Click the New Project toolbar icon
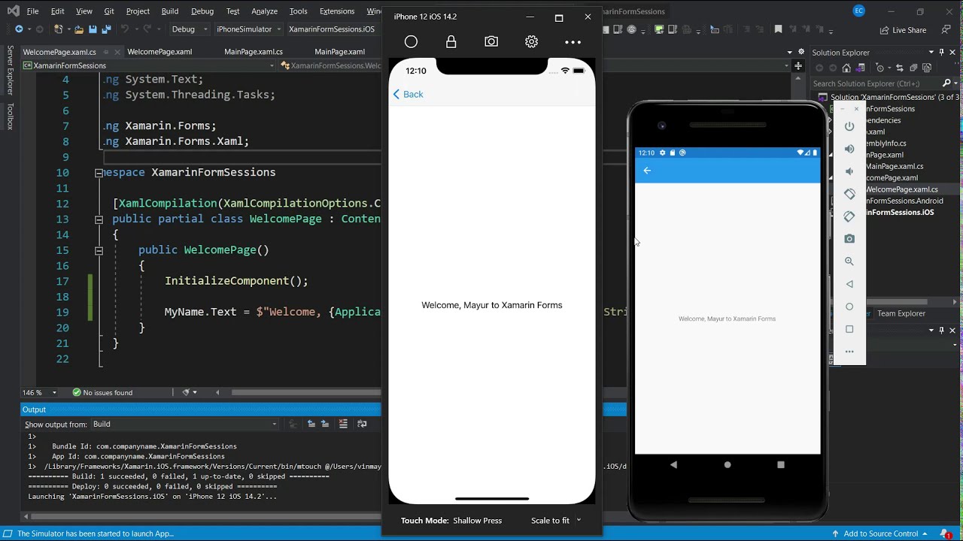The width and height of the screenshot is (963, 541). point(59,29)
